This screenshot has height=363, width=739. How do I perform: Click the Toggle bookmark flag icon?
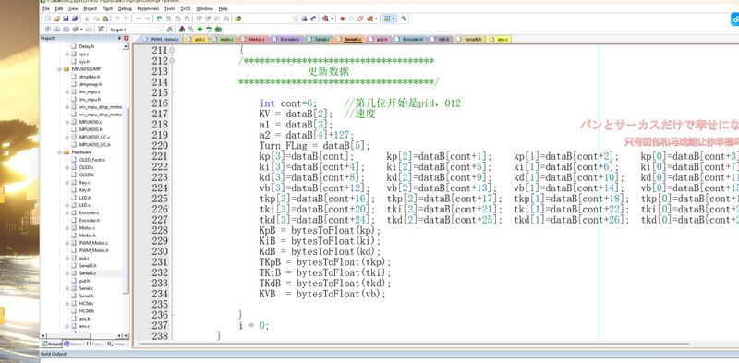point(159,18)
